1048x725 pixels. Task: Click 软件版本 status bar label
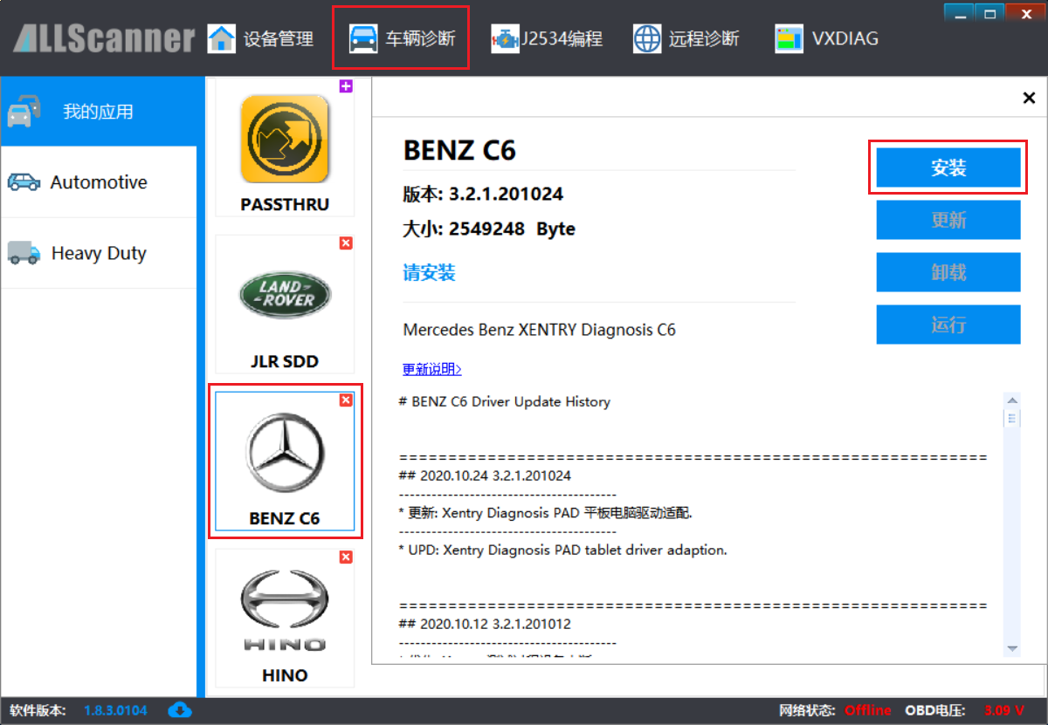tap(38, 710)
